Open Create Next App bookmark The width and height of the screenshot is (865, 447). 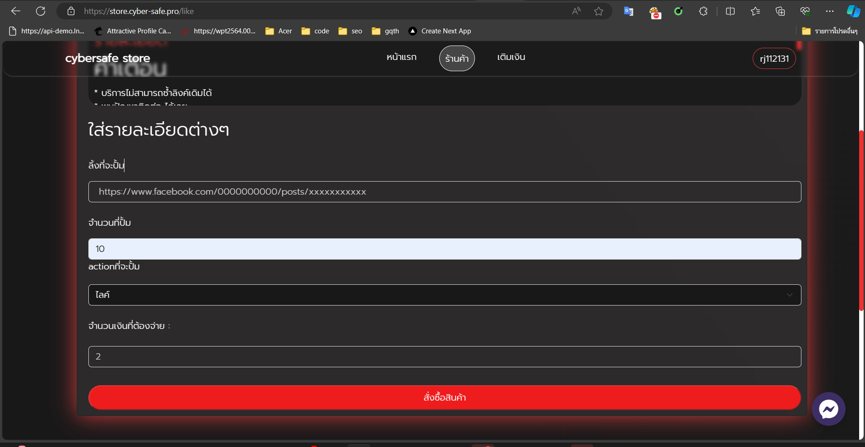[440, 31]
